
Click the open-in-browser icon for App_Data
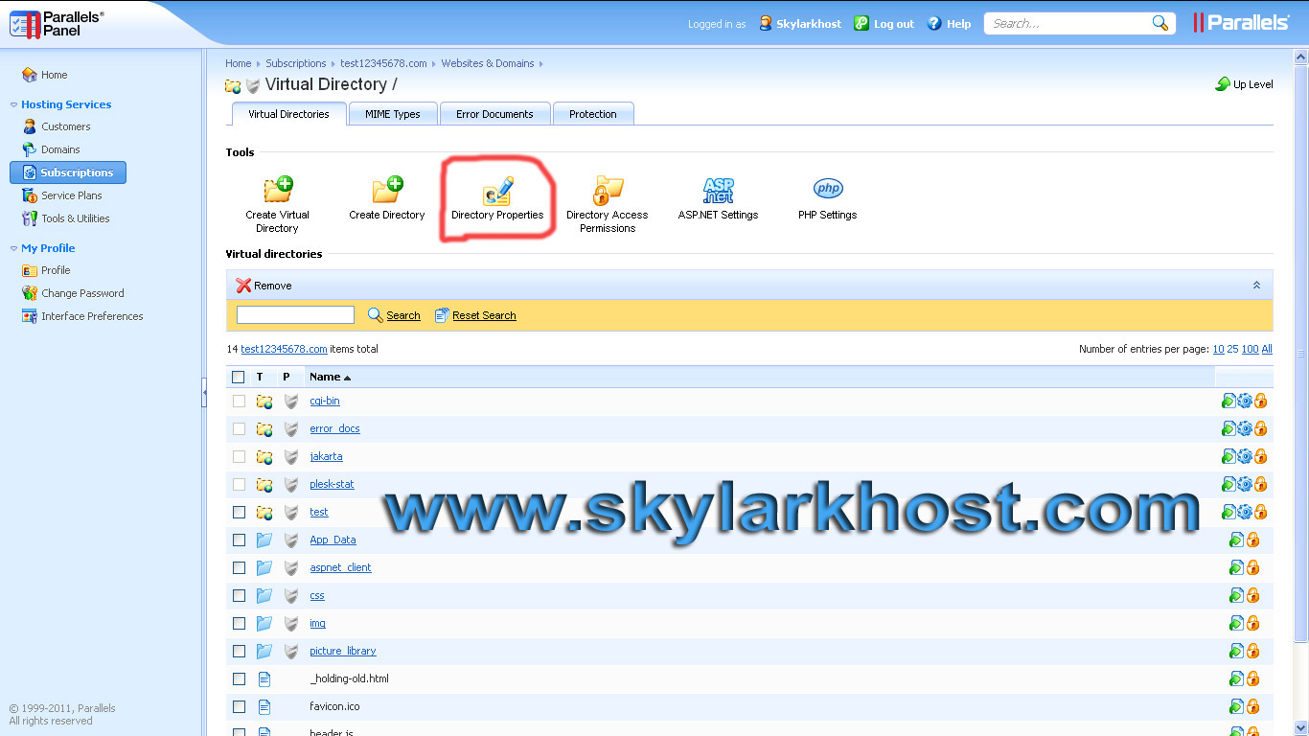1236,540
